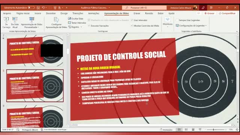
Task: Switch to Reading view icon
Action: pos(193,130)
